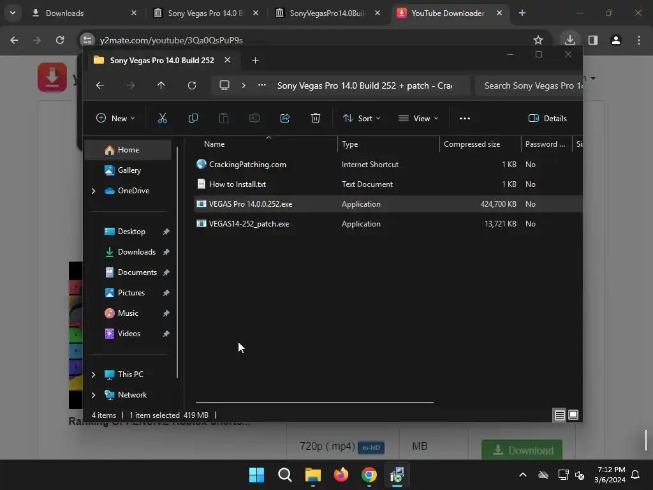Go forward in File Explorer
Image resolution: width=653 pixels, height=490 pixels.
point(131,85)
